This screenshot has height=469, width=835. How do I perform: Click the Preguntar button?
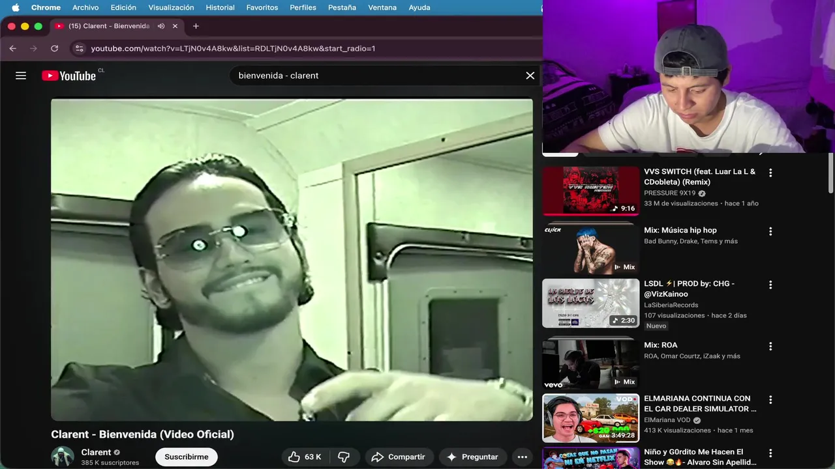coord(472,457)
